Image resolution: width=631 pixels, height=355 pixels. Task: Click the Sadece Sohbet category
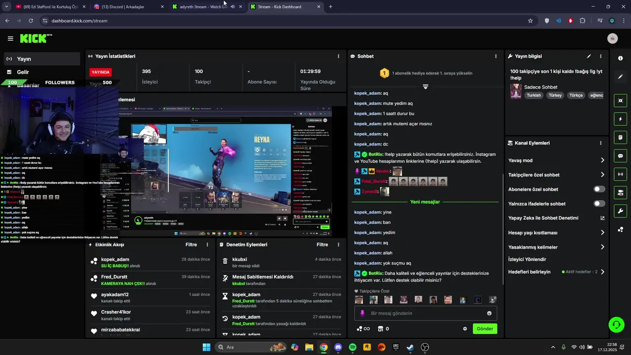pyautogui.click(x=540, y=87)
